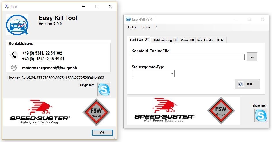Click the resize grip of the Info window
Image resolution: width=272 pixels, height=142 pixels.
click(x=115, y=138)
